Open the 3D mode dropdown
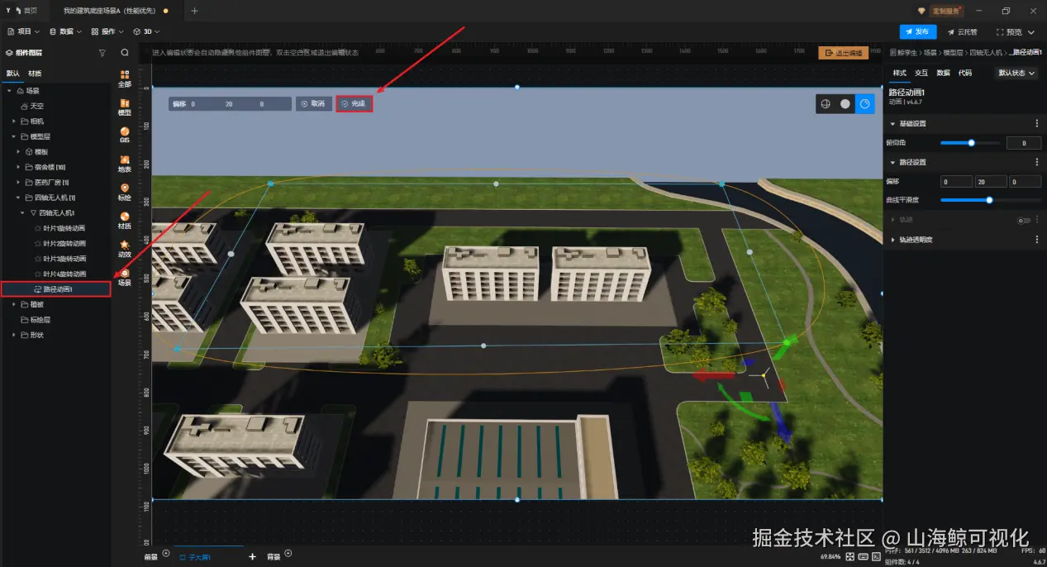The width and height of the screenshot is (1047, 567). (146, 31)
